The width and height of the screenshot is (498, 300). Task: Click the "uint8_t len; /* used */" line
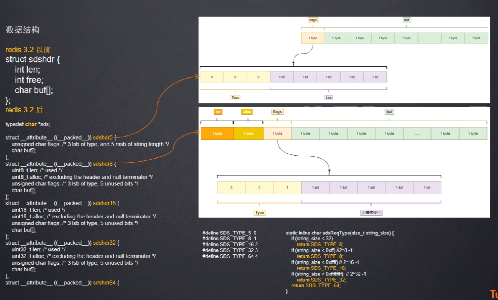click(x=37, y=170)
